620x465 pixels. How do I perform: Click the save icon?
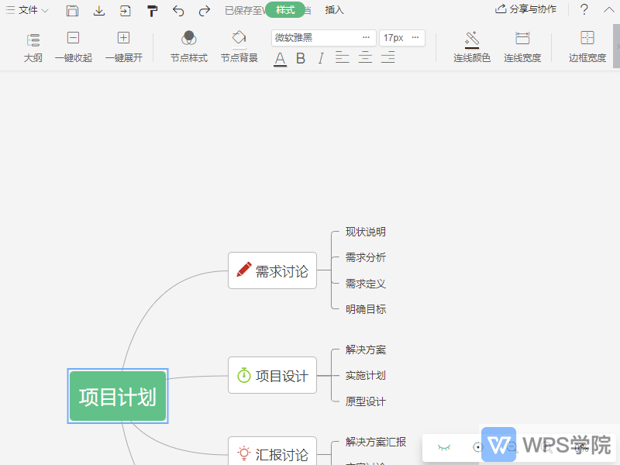coord(72,10)
